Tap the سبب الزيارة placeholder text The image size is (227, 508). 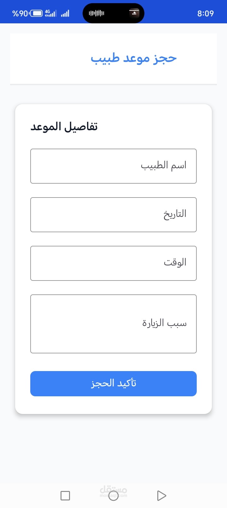click(164, 323)
